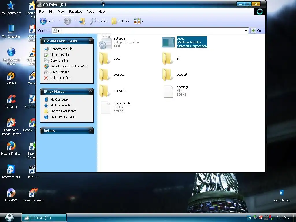Select the bootmgr file
Viewport: 296px width, 222px height.
coord(176,91)
